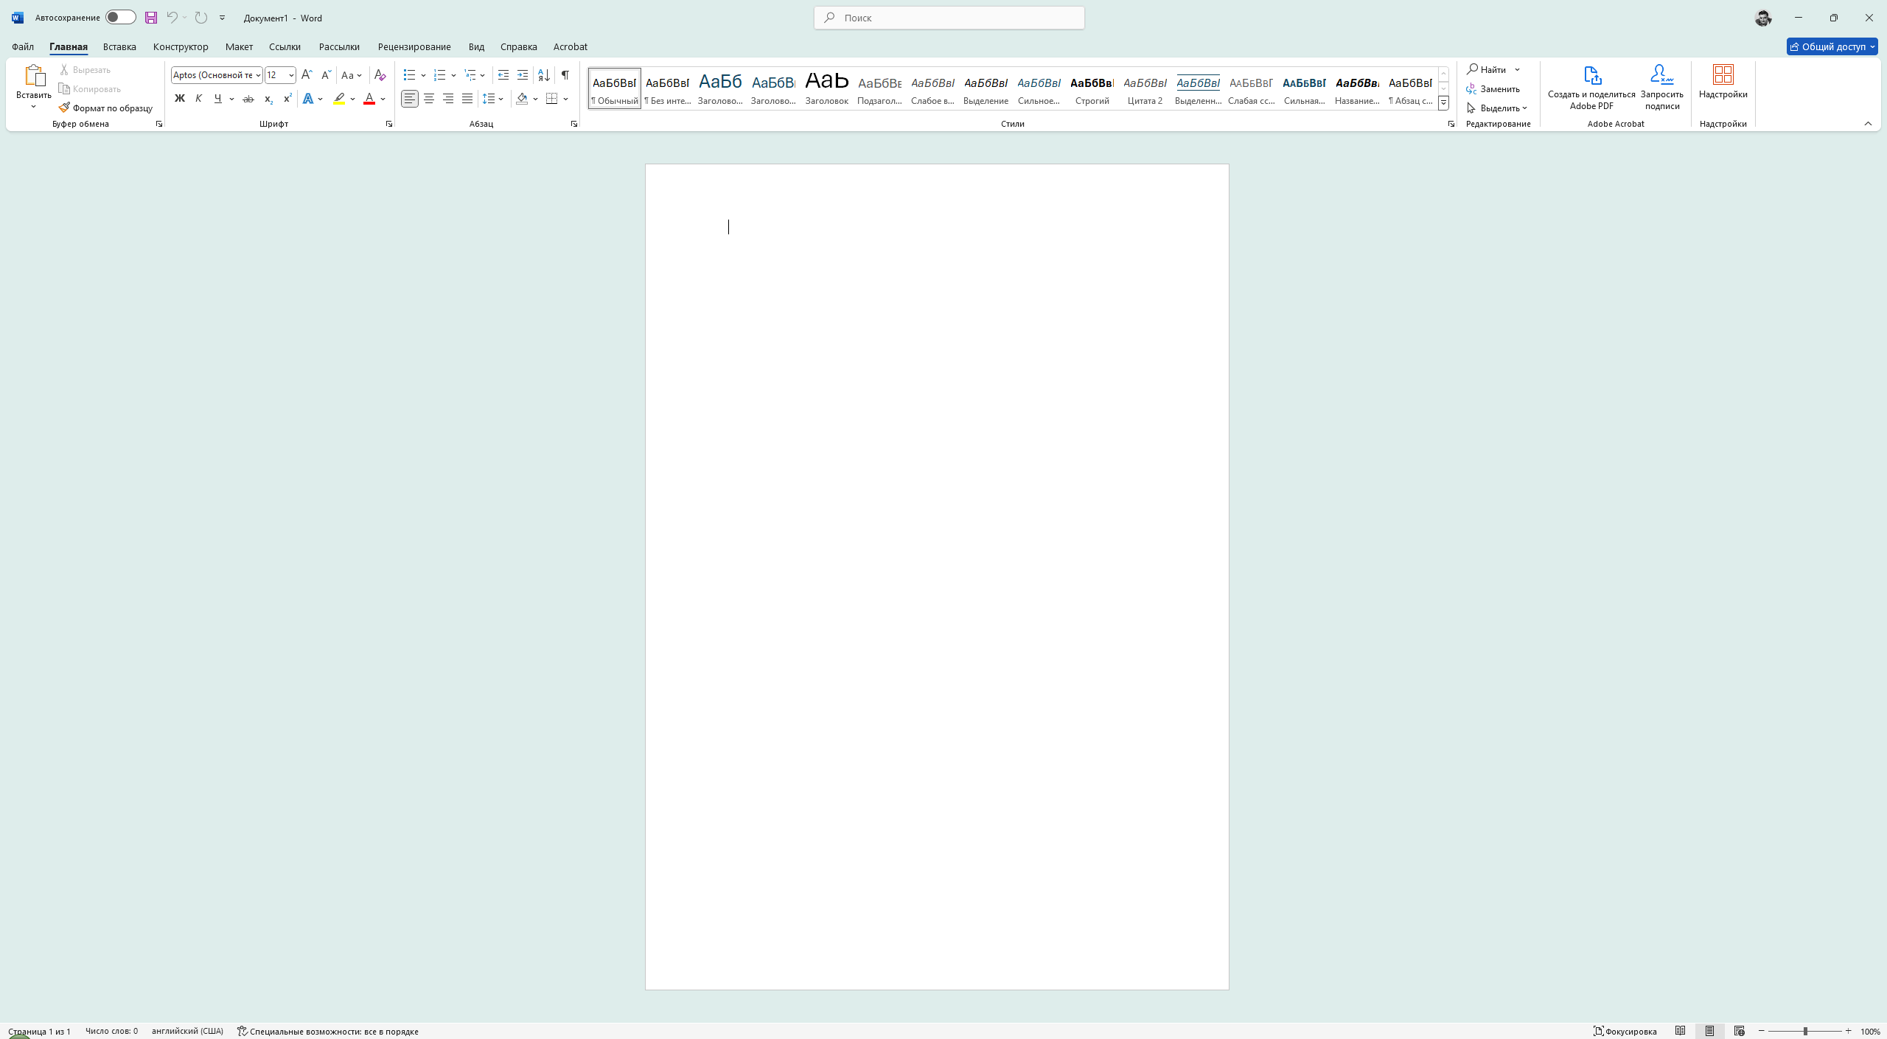Click the Format Painter brush icon
This screenshot has height=1039, width=1887.
[x=65, y=108]
